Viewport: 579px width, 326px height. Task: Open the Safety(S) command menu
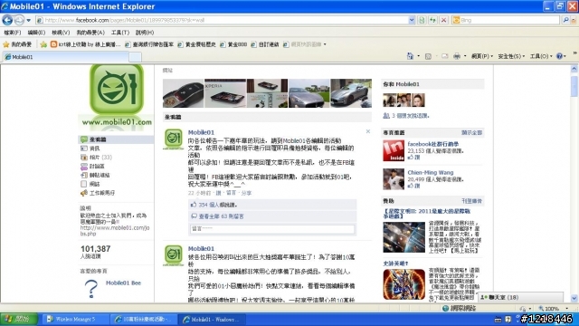point(511,56)
